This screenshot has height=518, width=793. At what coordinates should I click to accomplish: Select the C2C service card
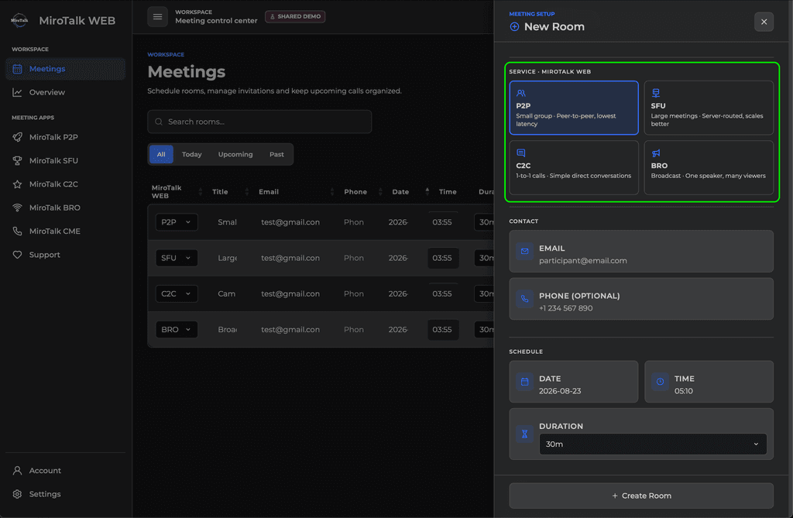point(574,167)
